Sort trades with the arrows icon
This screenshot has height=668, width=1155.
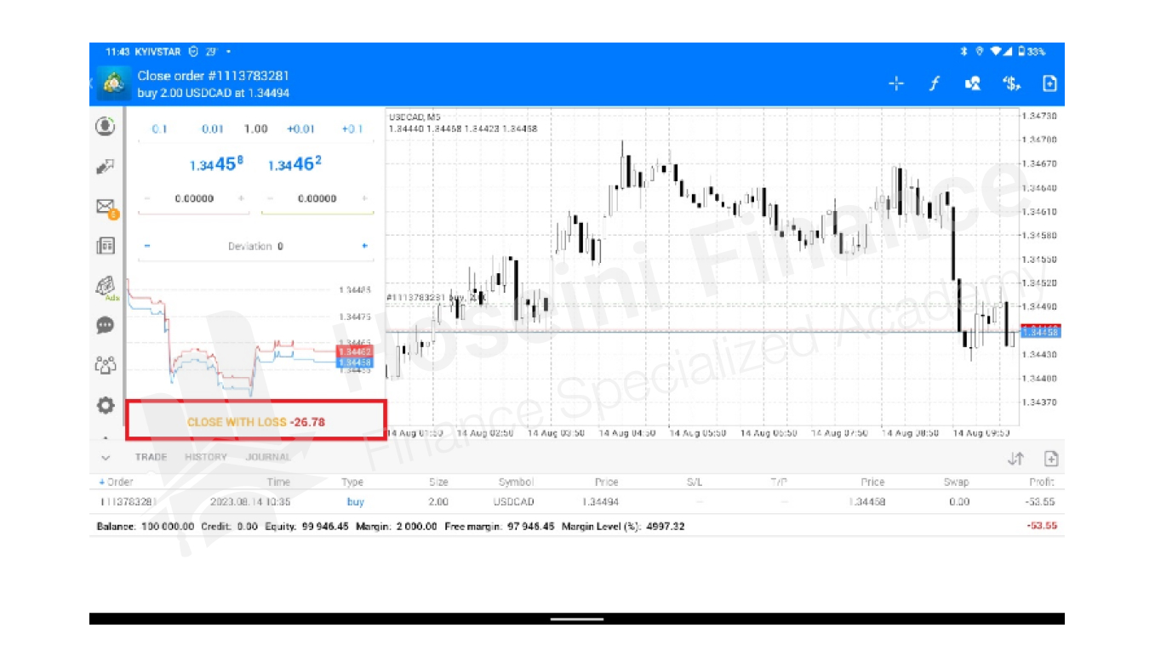pos(1015,459)
